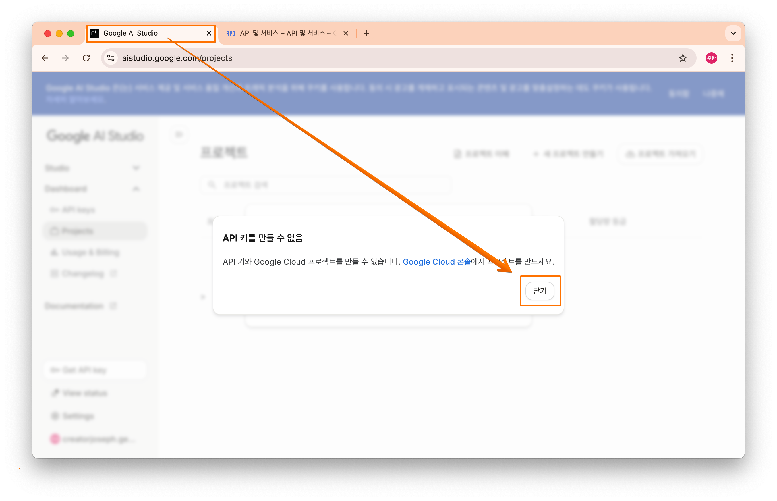Select Projects in the sidebar
Viewport: 777px width, 501px height.
click(77, 231)
